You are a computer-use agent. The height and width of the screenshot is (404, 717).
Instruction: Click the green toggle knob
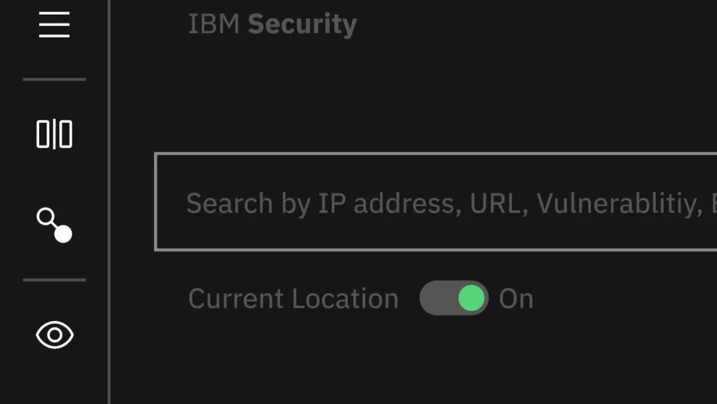tap(471, 298)
